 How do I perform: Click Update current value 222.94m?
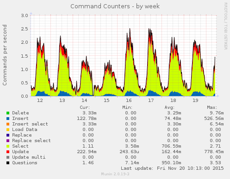[x=87, y=152]
